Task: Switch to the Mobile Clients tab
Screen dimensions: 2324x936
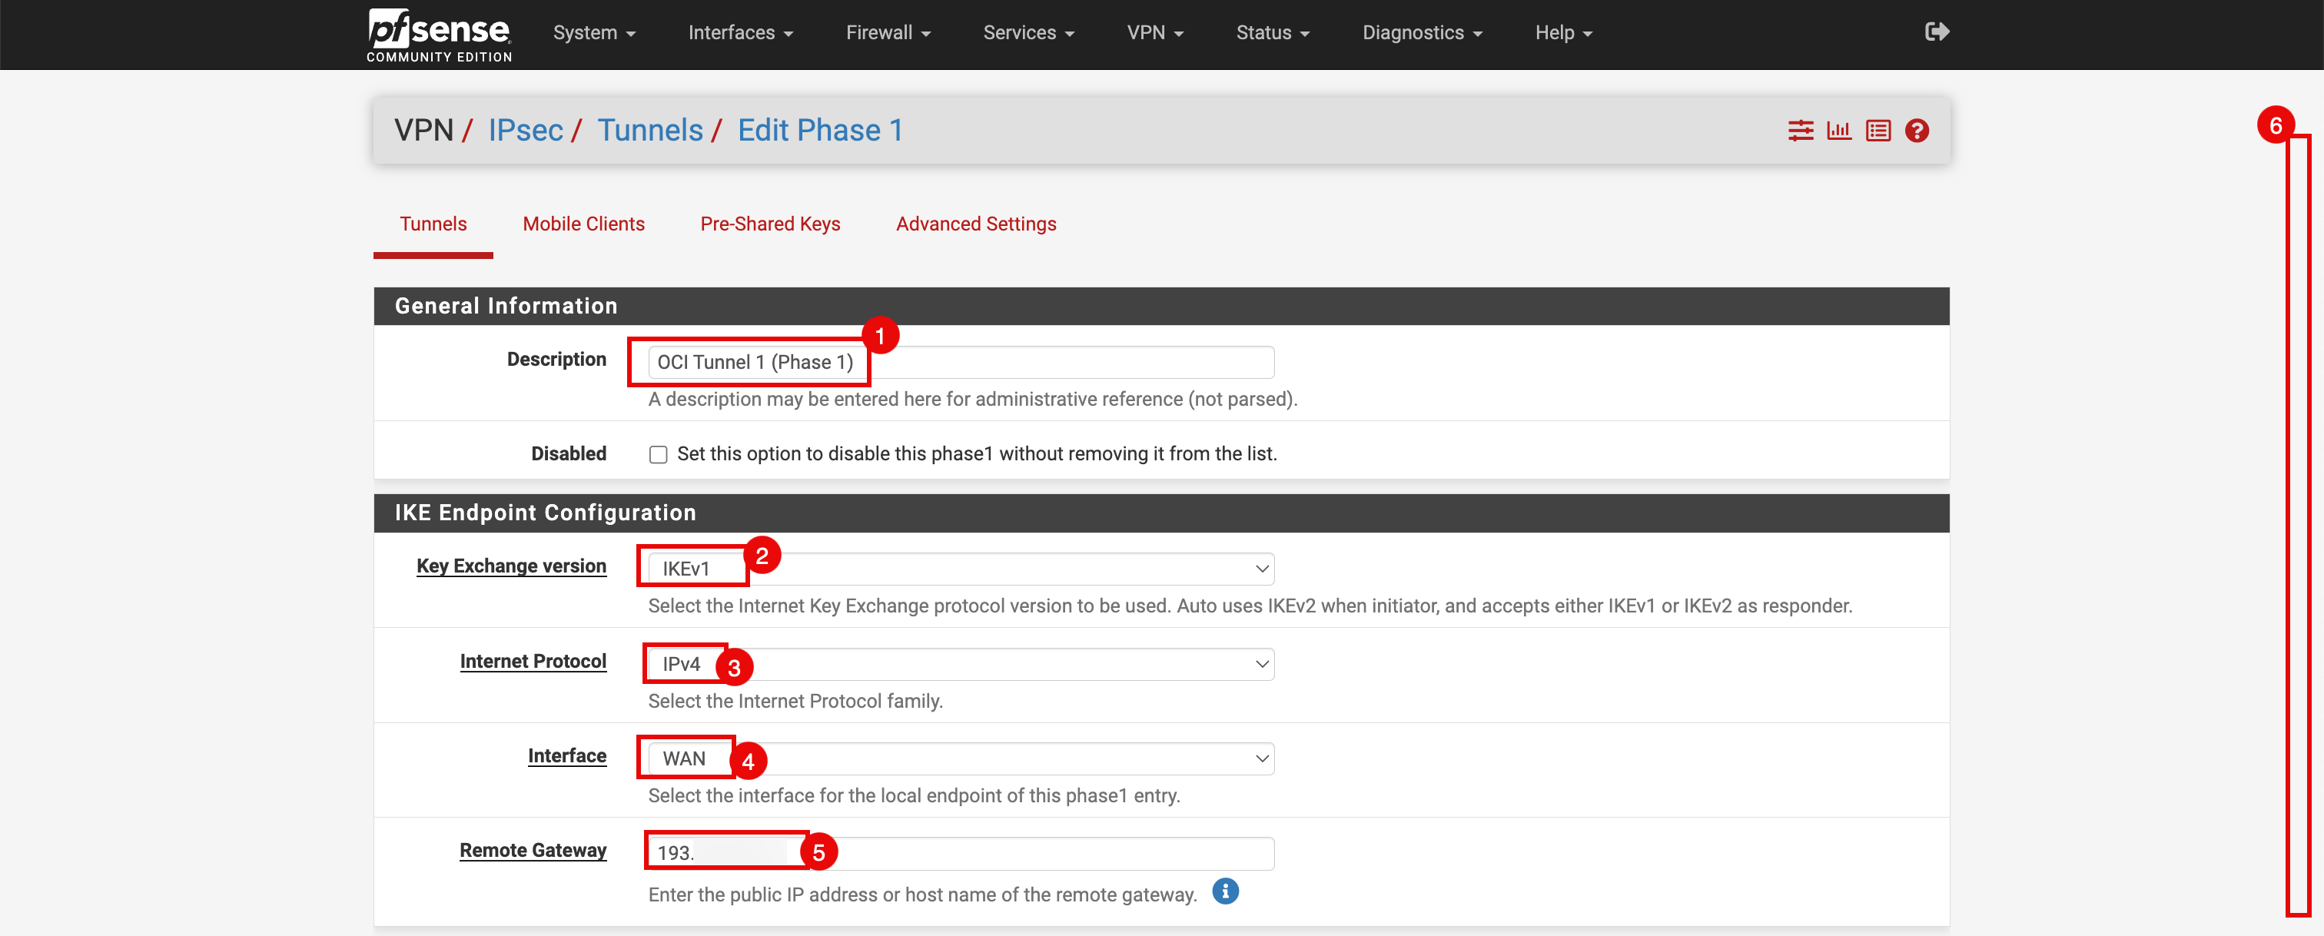Action: coord(583,224)
